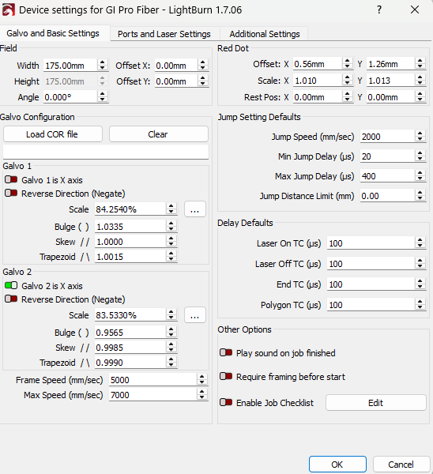Adjust the Field Angle stepper arrows
Image resolution: width=433 pixels, height=474 pixels.
pyautogui.click(x=103, y=96)
